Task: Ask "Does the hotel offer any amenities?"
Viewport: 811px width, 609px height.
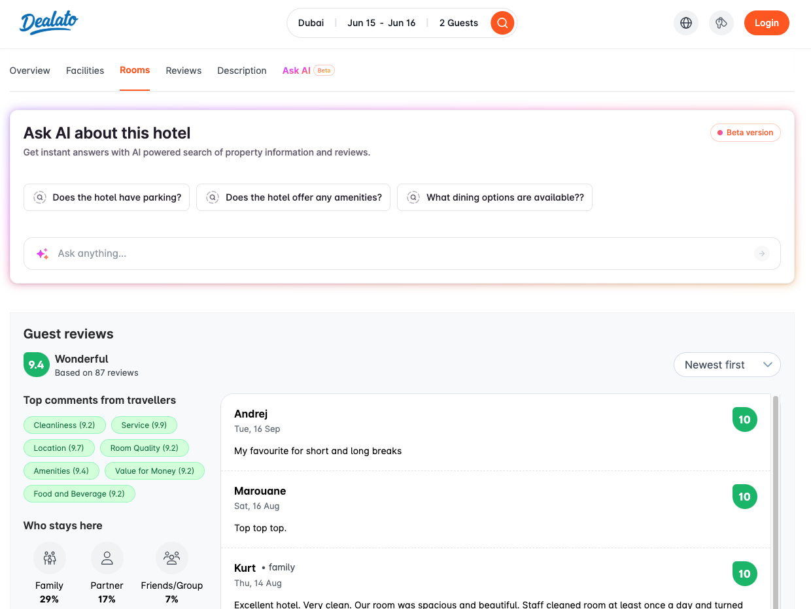Action: coord(294,197)
